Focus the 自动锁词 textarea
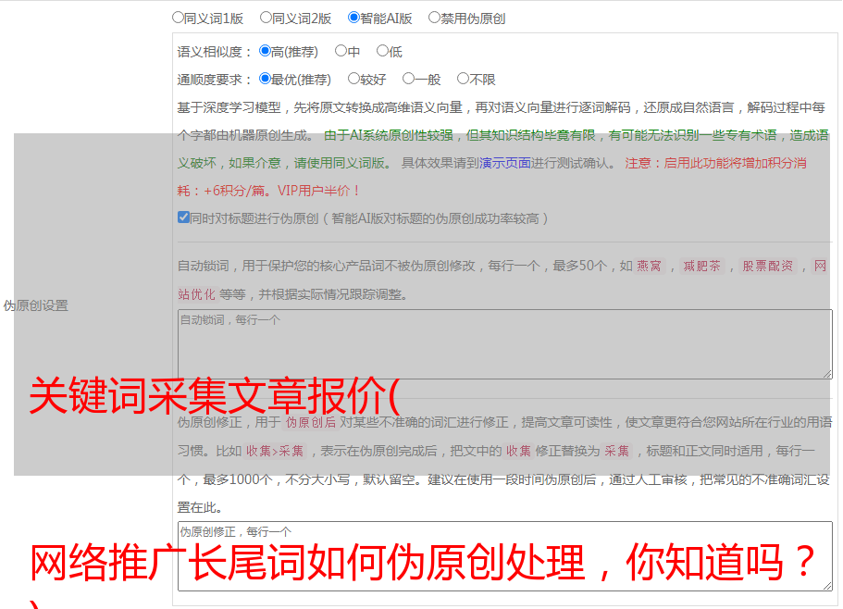 click(505, 344)
